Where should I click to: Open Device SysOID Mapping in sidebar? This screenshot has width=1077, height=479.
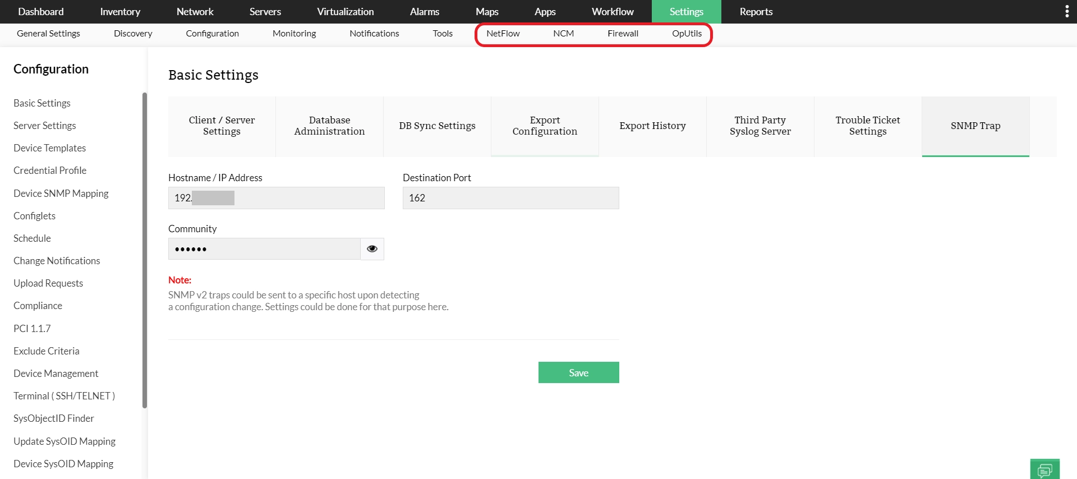click(63, 464)
